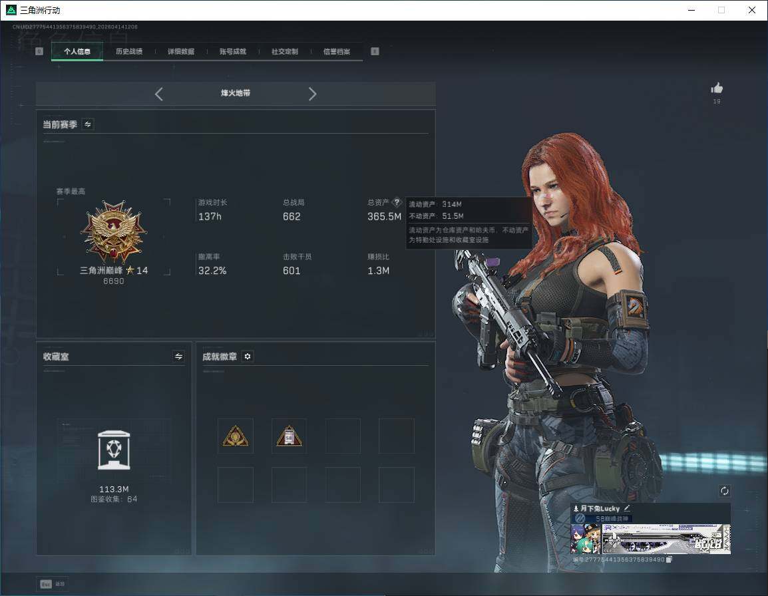
Task: Click the 撤离率 32.2% value
Action: point(212,270)
